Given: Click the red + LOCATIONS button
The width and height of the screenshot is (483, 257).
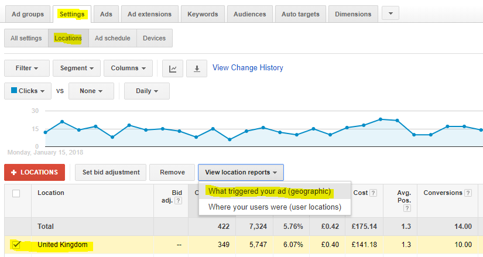Looking at the screenshot, I should [x=35, y=172].
